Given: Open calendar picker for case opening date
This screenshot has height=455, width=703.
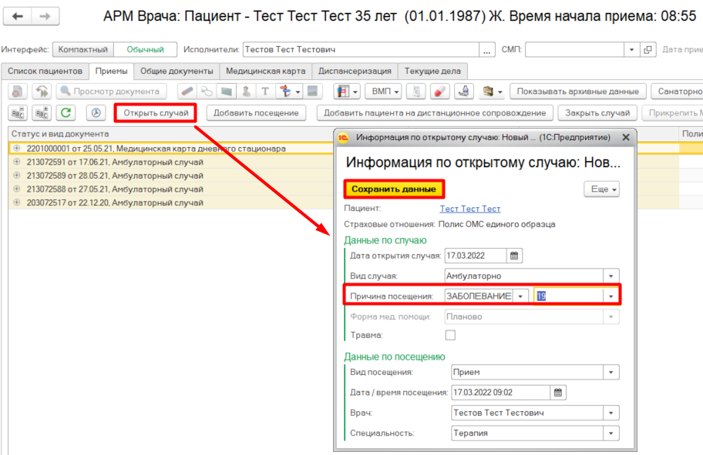Looking at the screenshot, I should [515, 256].
